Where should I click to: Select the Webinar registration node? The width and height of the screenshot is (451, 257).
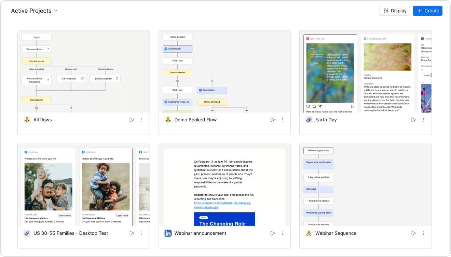point(318,150)
